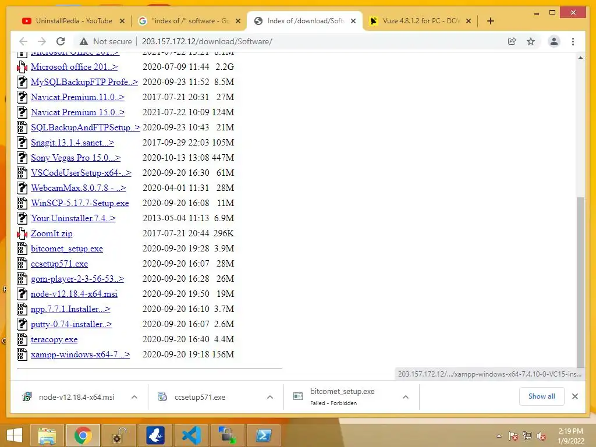Viewport: 596px width, 447px height.
Task: Click the compressed file icon beside ZoomIt.zip
Action: point(22,233)
